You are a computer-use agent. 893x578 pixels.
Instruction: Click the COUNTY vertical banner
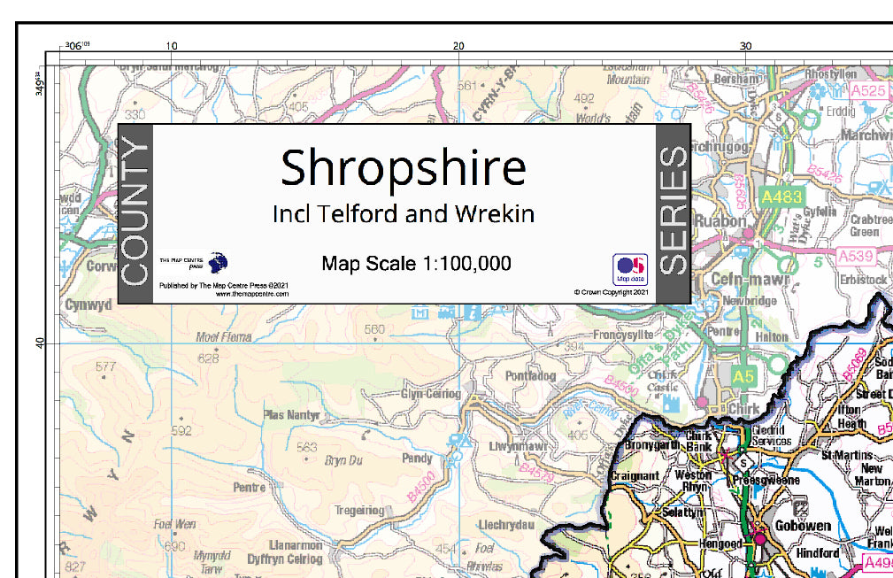[x=135, y=213]
